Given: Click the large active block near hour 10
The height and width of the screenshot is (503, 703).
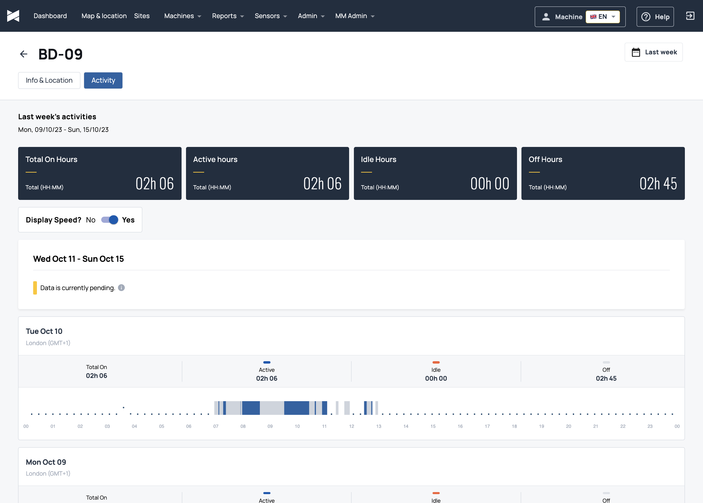Looking at the screenshot, I should [x=296, y=408].
